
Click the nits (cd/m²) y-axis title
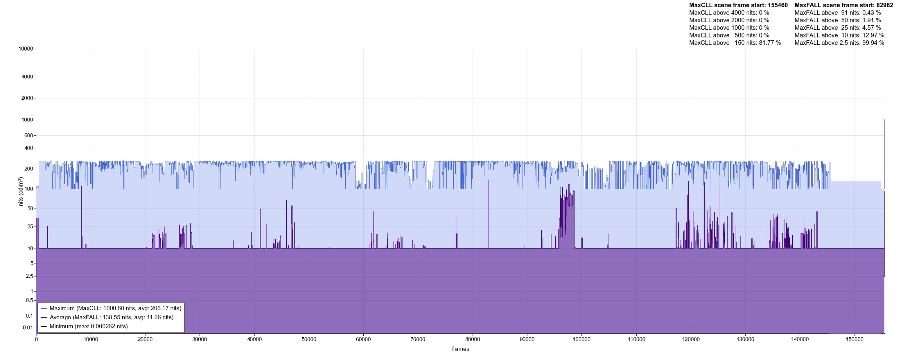[x=21, y=191]
